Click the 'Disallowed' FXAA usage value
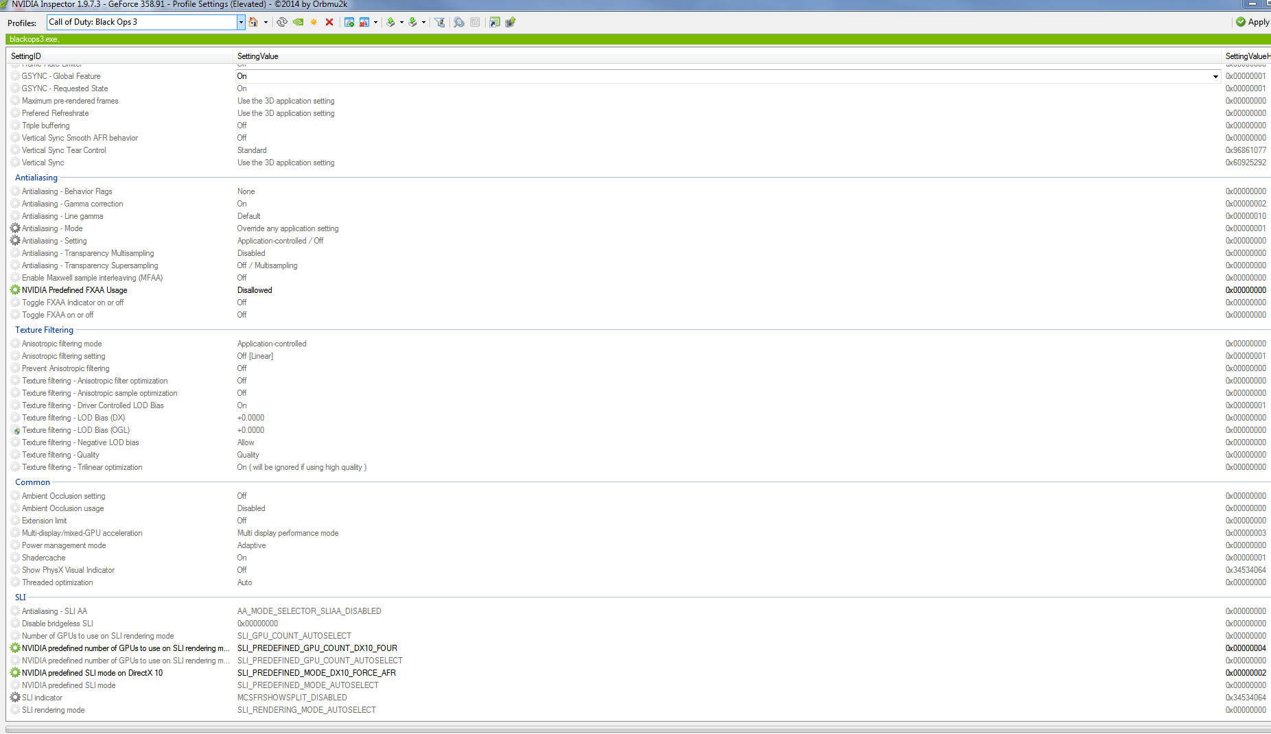 point(255,290)
